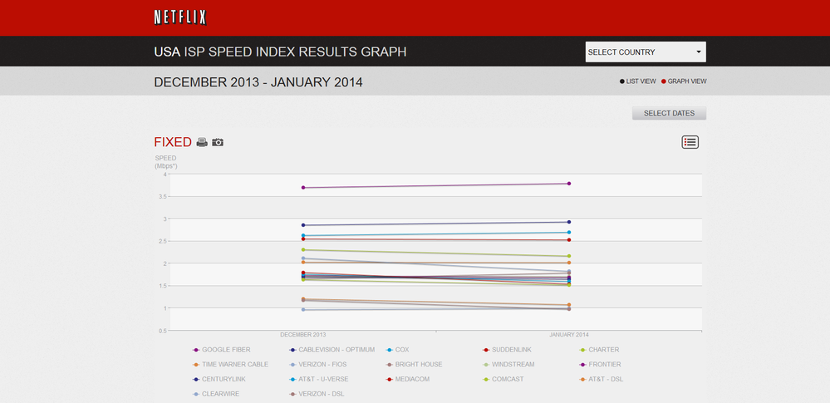Toggle Comcast legend entry
The image size is (830, 403).
click(504, 379)
